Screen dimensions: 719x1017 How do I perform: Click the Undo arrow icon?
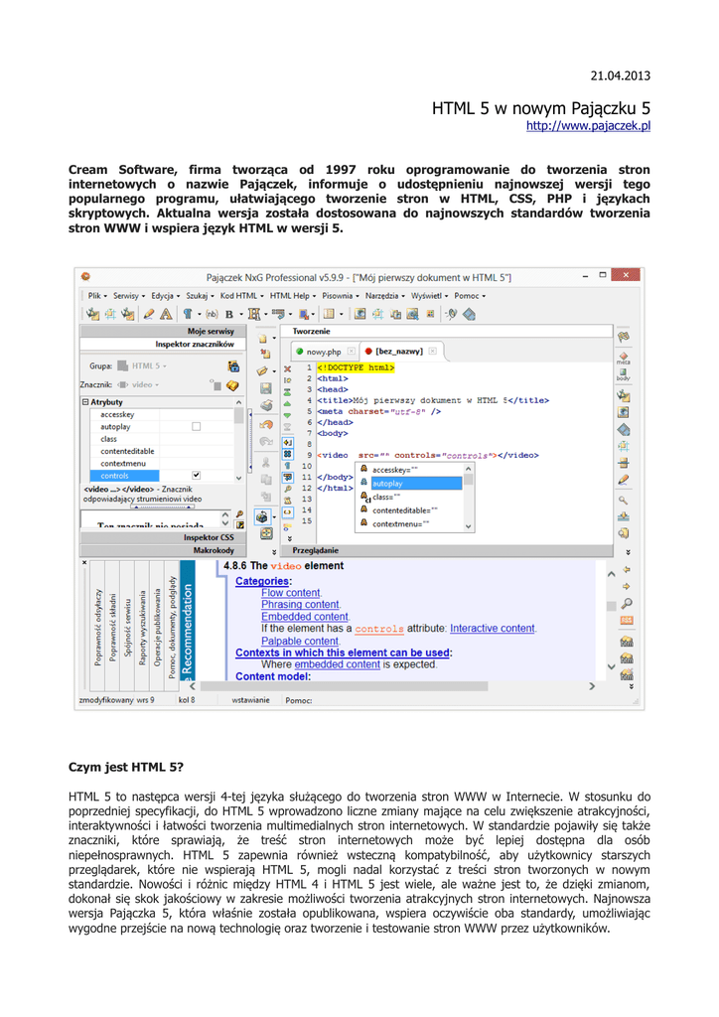click(x=265, y=424)
